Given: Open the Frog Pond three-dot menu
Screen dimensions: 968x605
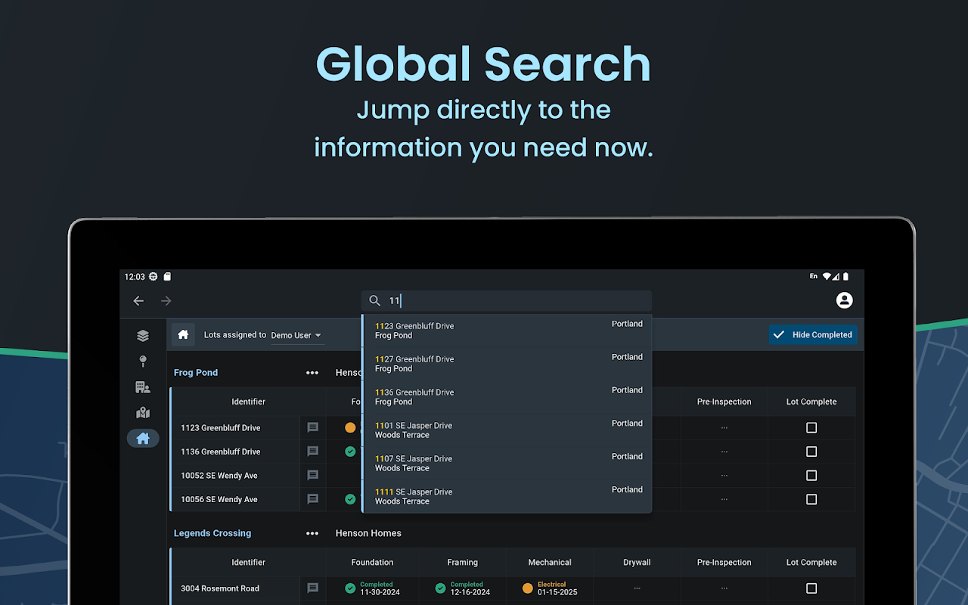Looking at the screenshot, I should click(312, 373).
